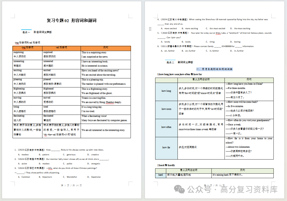287x201 pixels.
Task: Click the sentence 'It's raining hard.'
Action: [220, 175]
